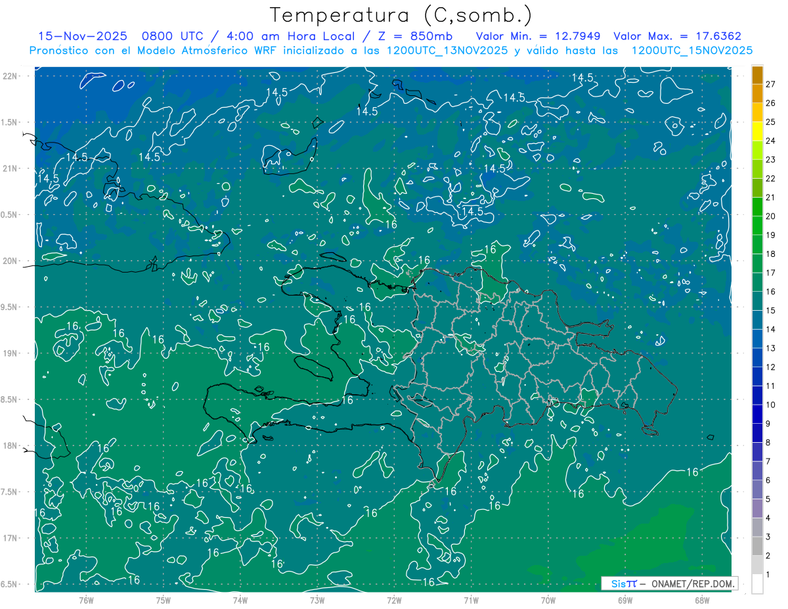
Task: Click the "22N" latitude axis label
Action: [11, 76]
